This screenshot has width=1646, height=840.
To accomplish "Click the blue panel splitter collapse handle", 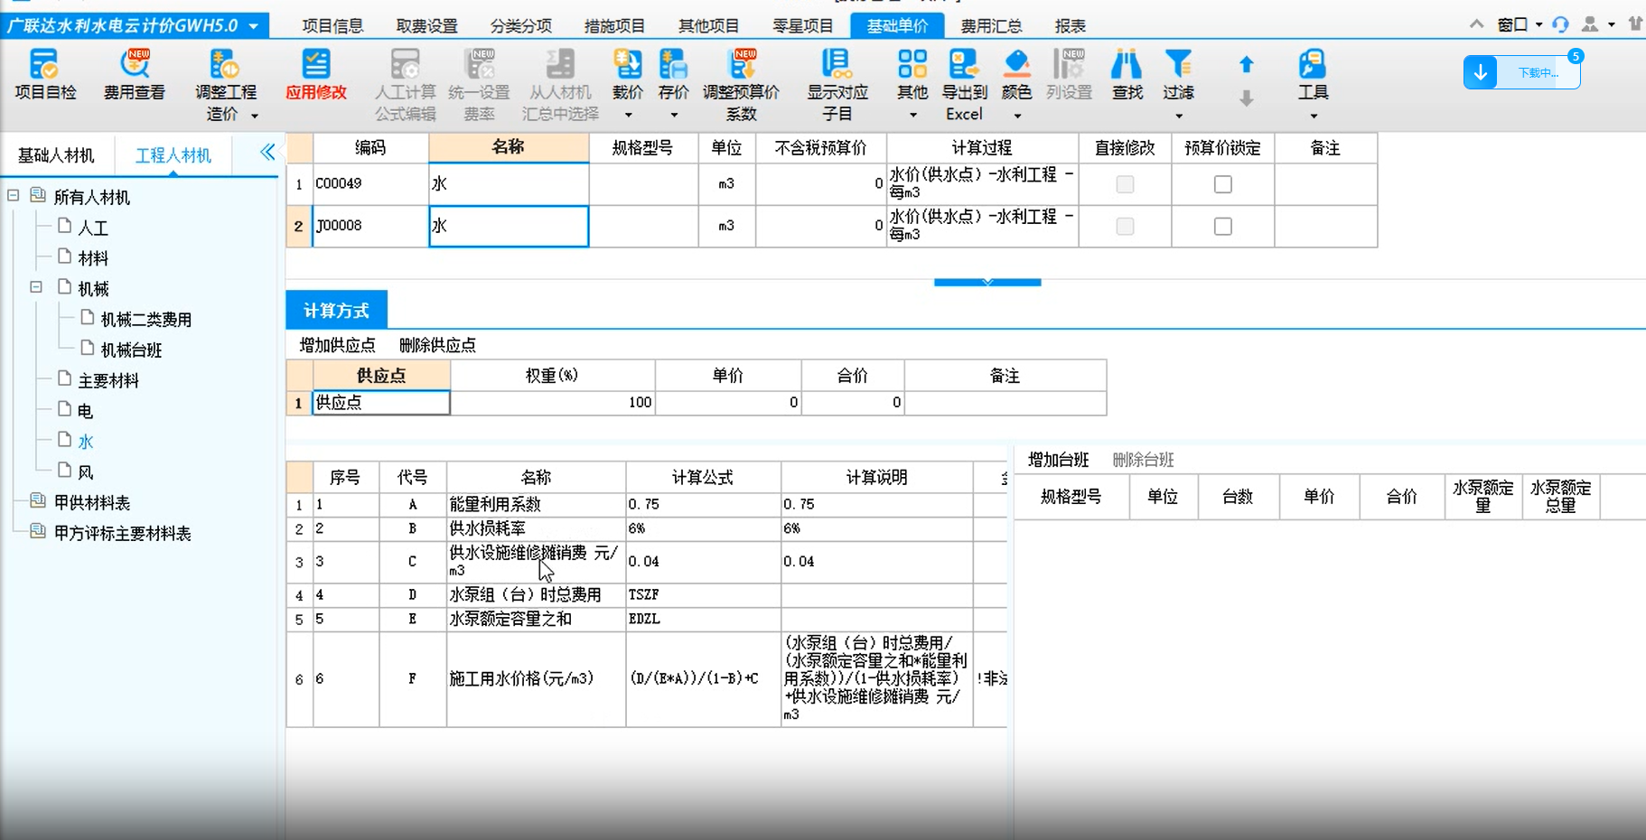I will 987,282.
